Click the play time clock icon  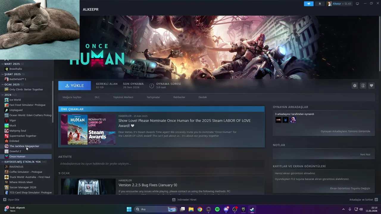click(152, 86)
